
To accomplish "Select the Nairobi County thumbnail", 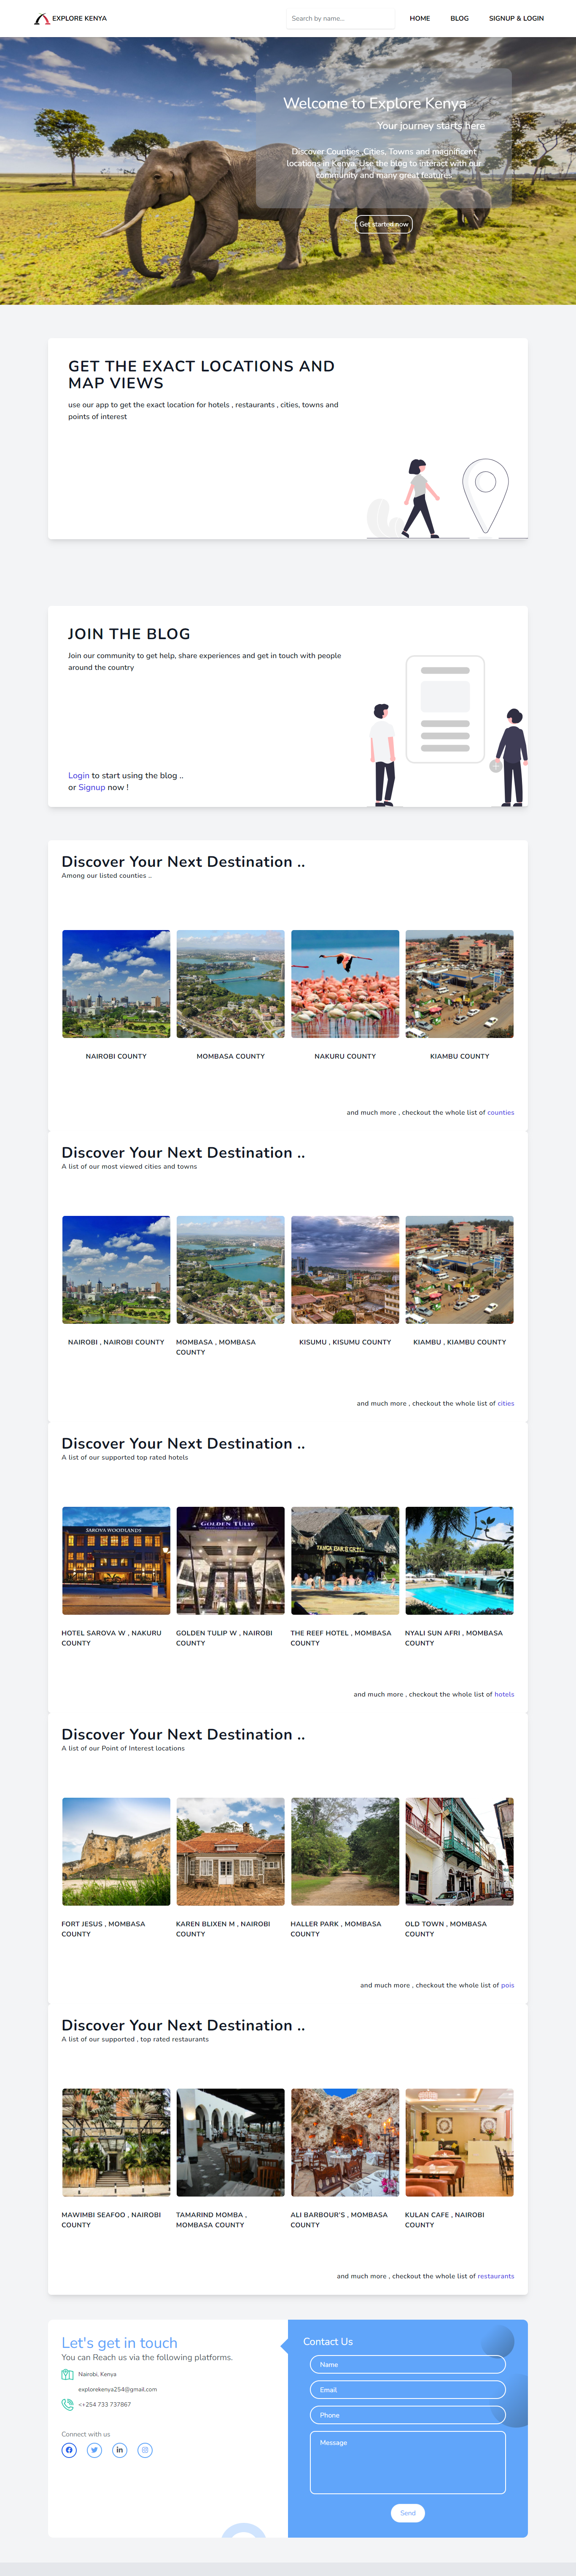I will [116, 984].
